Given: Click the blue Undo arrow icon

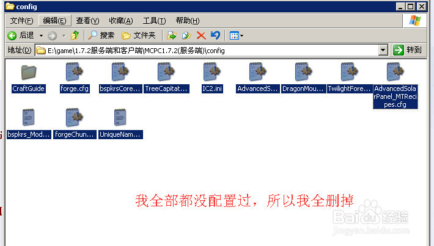Looking at the screenshot, I should coord(215,35).
